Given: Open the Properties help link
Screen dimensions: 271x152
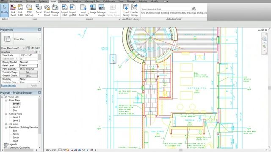Looking at the screenshot, I should pyautogui.click(x=8, y=85).
